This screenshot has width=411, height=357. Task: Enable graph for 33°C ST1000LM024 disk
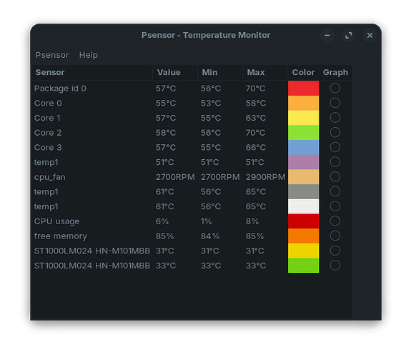[x=335, y=266]
